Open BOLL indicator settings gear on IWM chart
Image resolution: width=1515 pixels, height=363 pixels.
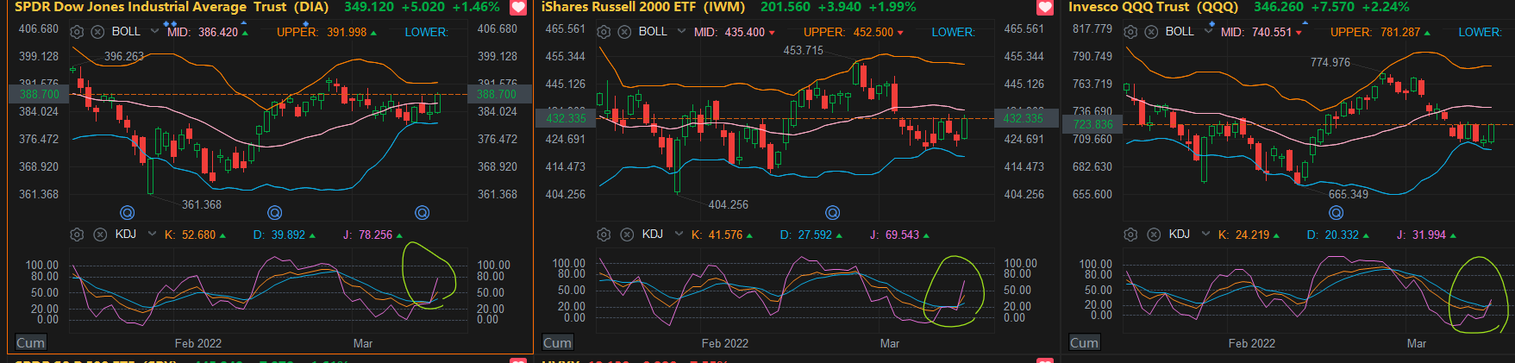tap(604, 32)
